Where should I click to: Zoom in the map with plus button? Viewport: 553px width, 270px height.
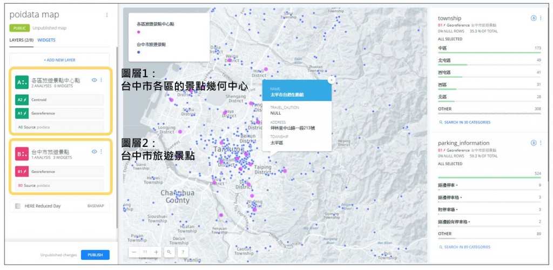click(x=156, y=252)
